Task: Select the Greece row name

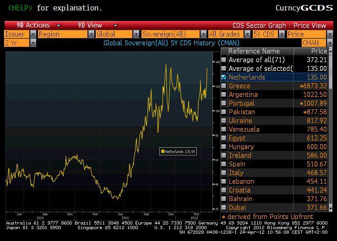Action: coord(239,86)
